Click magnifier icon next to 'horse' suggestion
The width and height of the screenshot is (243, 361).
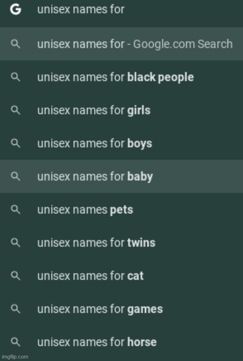pos(16,342)
